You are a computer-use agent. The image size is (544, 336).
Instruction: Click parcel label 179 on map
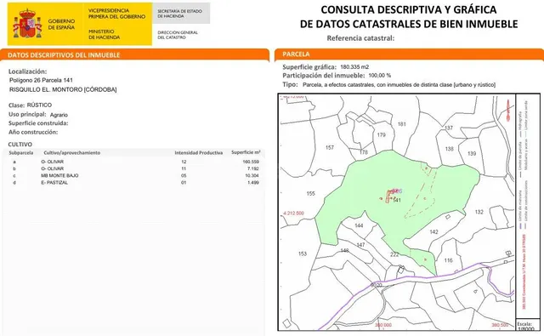[381, 134]
